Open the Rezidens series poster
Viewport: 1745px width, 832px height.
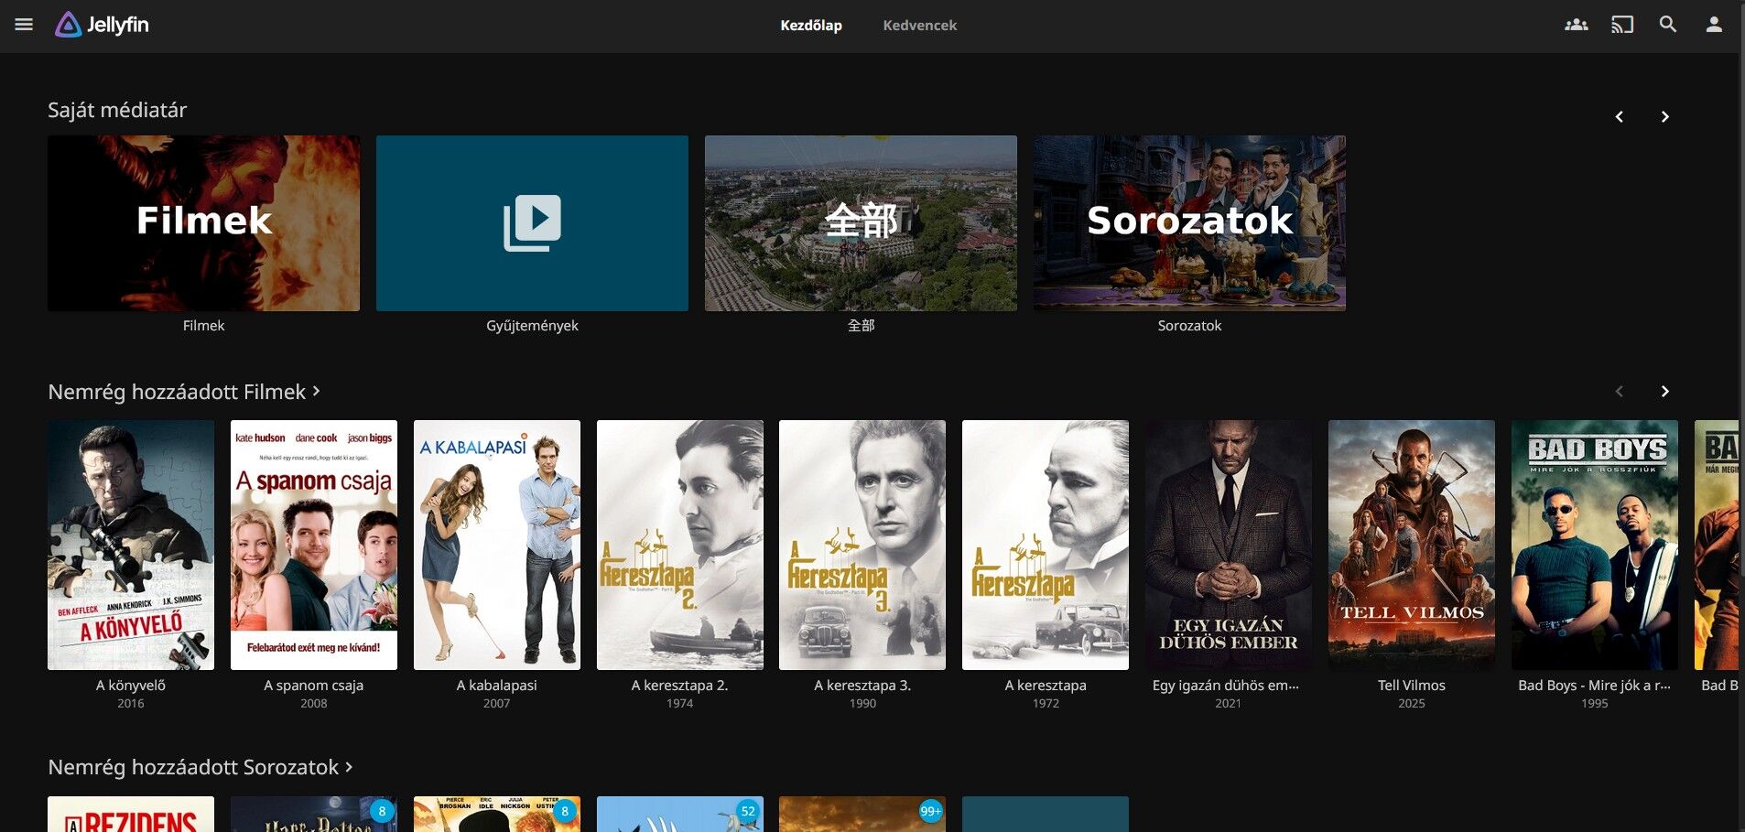(131, 815)
